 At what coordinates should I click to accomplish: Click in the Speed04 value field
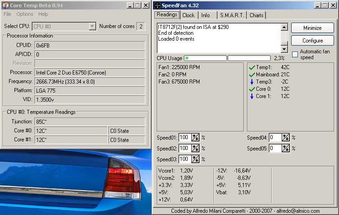(275, 138)
